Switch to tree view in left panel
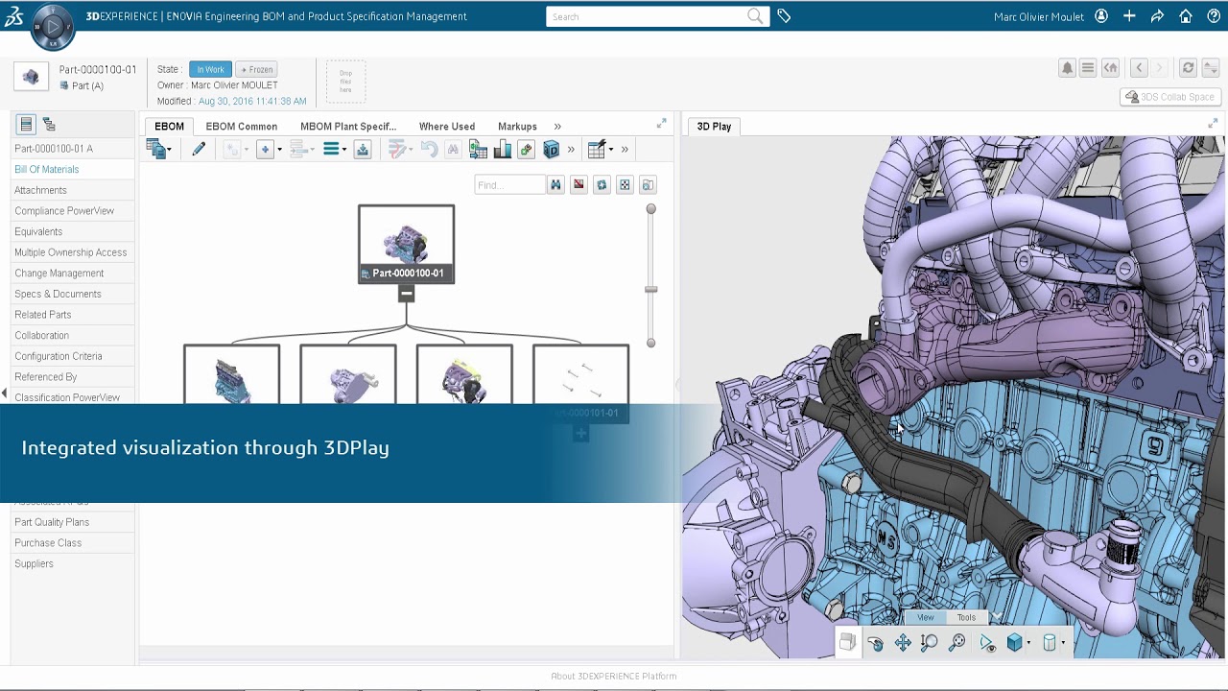Viewport: 1228px width, 691px height. click(49, 125)
